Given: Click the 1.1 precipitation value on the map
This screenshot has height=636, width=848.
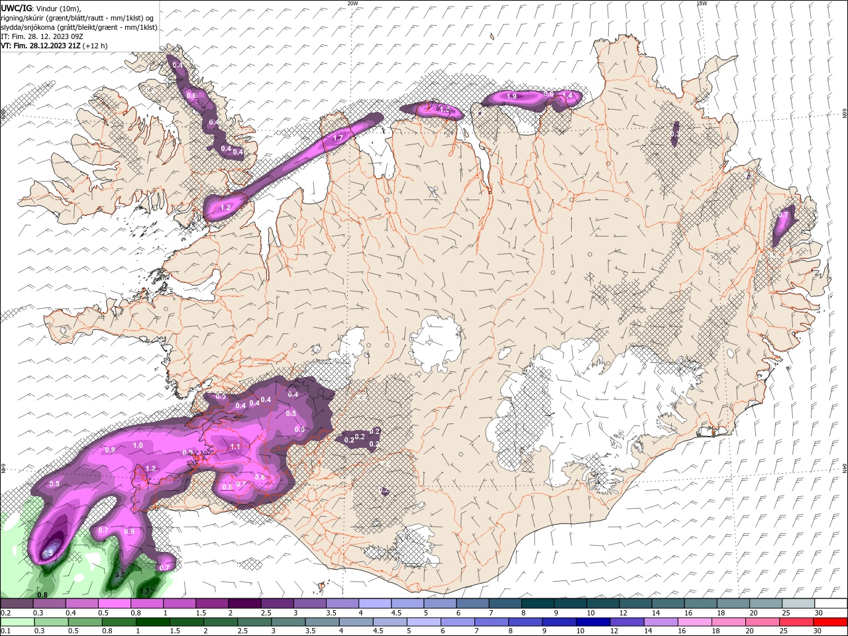Looking at the screenshot, I should (235, 447).
